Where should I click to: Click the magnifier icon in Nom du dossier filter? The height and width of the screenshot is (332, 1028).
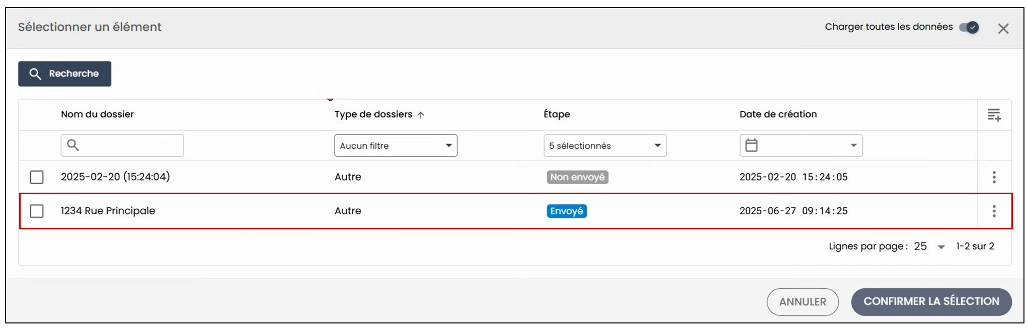[x=73, y=145]
